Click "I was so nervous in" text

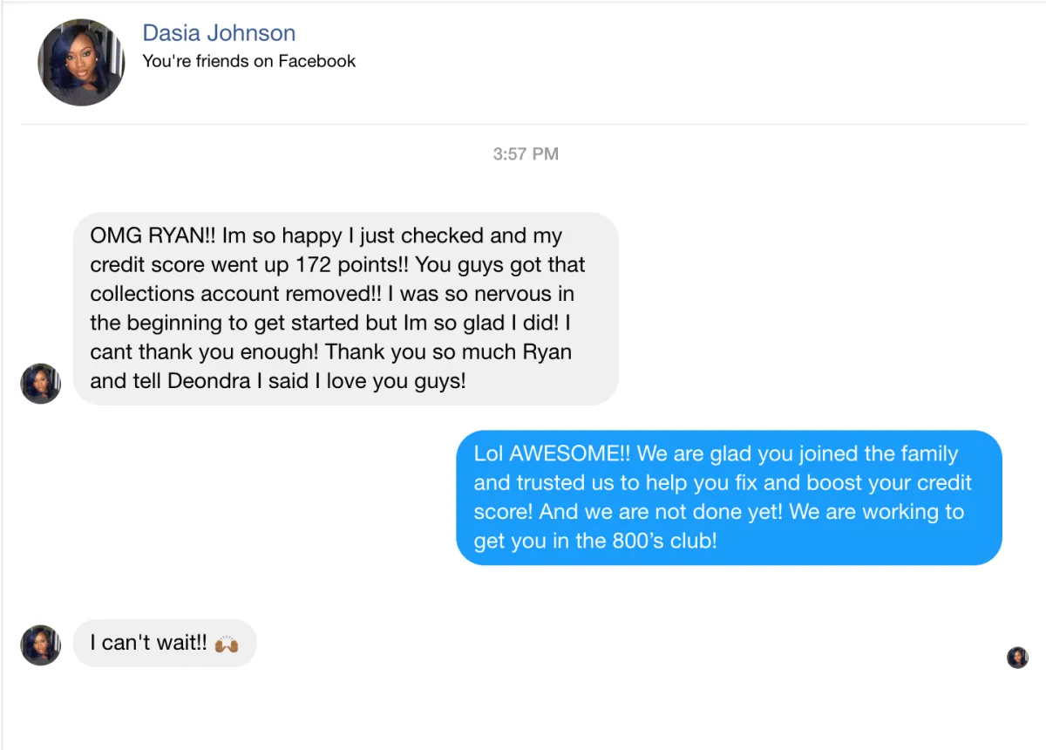click(486, 294)
